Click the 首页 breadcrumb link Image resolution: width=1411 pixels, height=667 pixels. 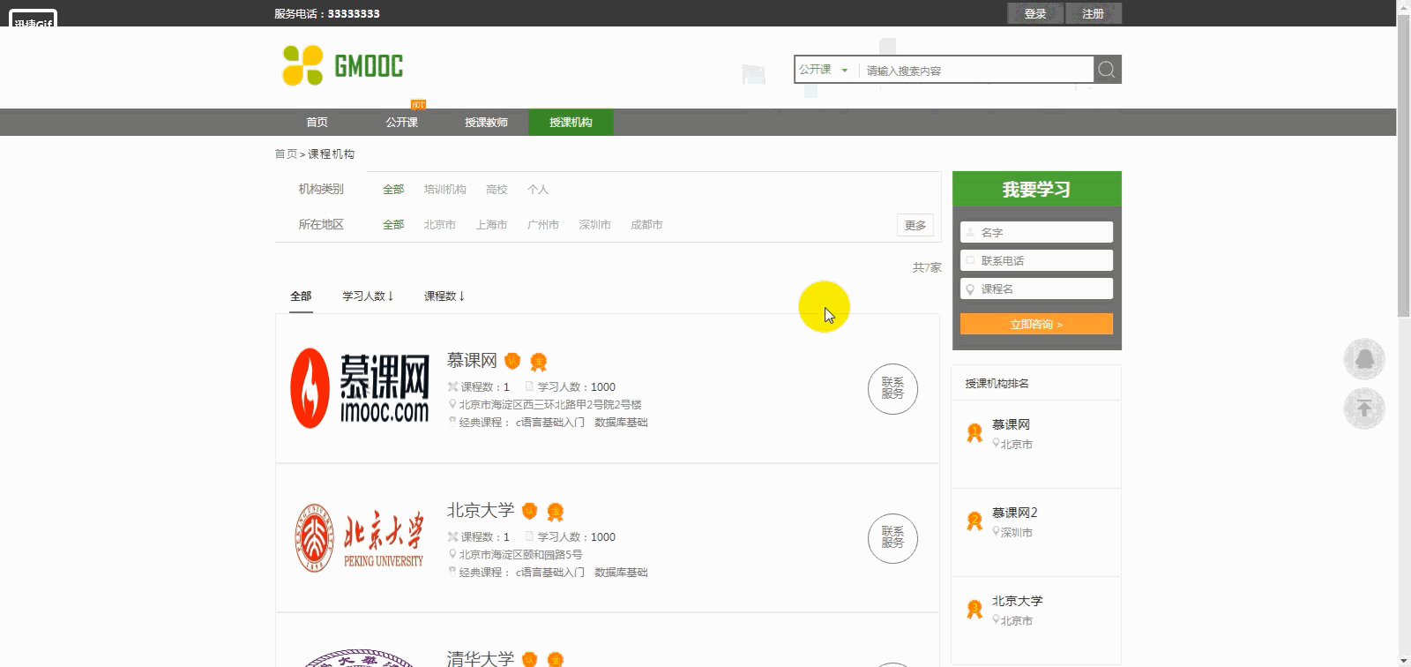(286, 154)
